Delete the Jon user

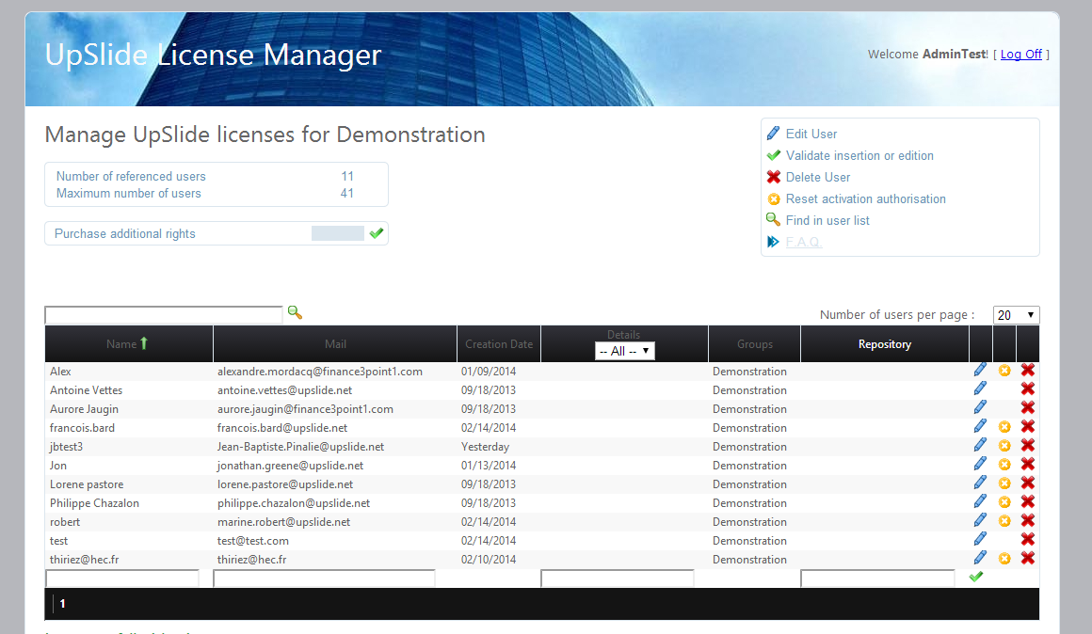[x=1028, y=464]
